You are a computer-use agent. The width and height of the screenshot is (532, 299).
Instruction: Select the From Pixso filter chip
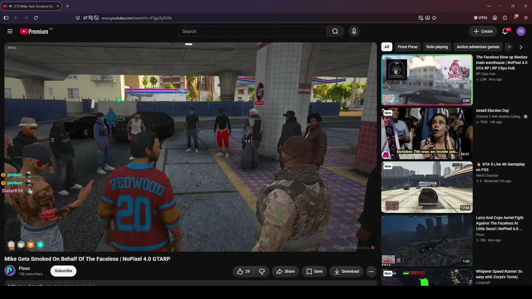coord(408,47)
